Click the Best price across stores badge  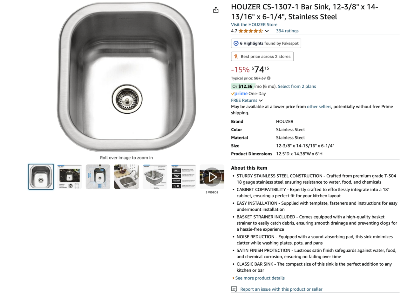click(x=262, y=57)
